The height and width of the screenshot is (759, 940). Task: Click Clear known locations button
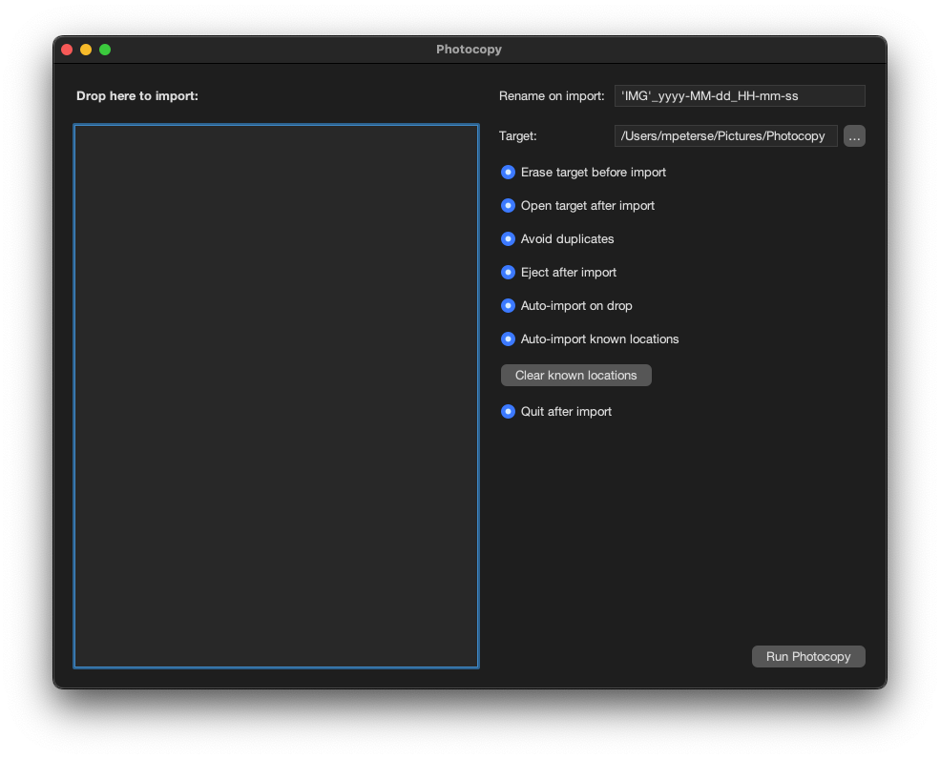[x=575, y=376]
